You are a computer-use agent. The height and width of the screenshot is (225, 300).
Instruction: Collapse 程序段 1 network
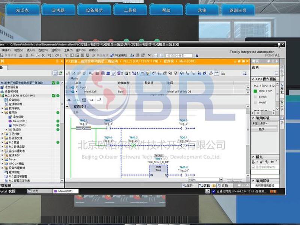click(67, 106)
